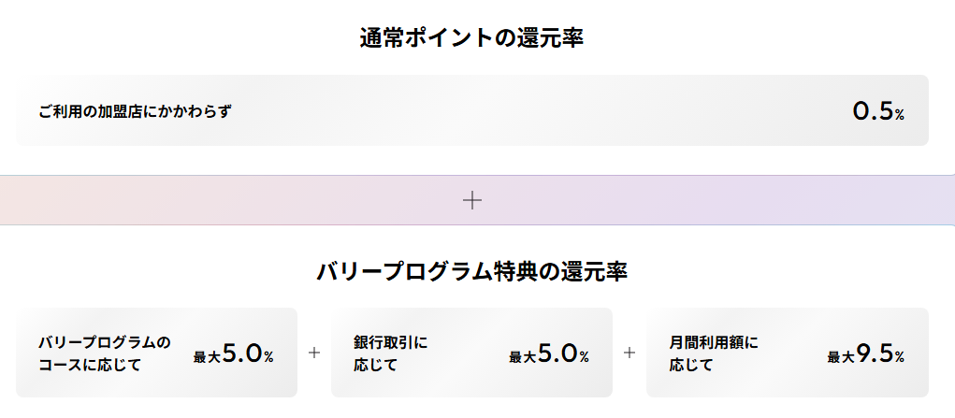955x418 pixels.
Task: Click the バリープログラムのコースに応じて label
Action: click(x=105, y=353)
